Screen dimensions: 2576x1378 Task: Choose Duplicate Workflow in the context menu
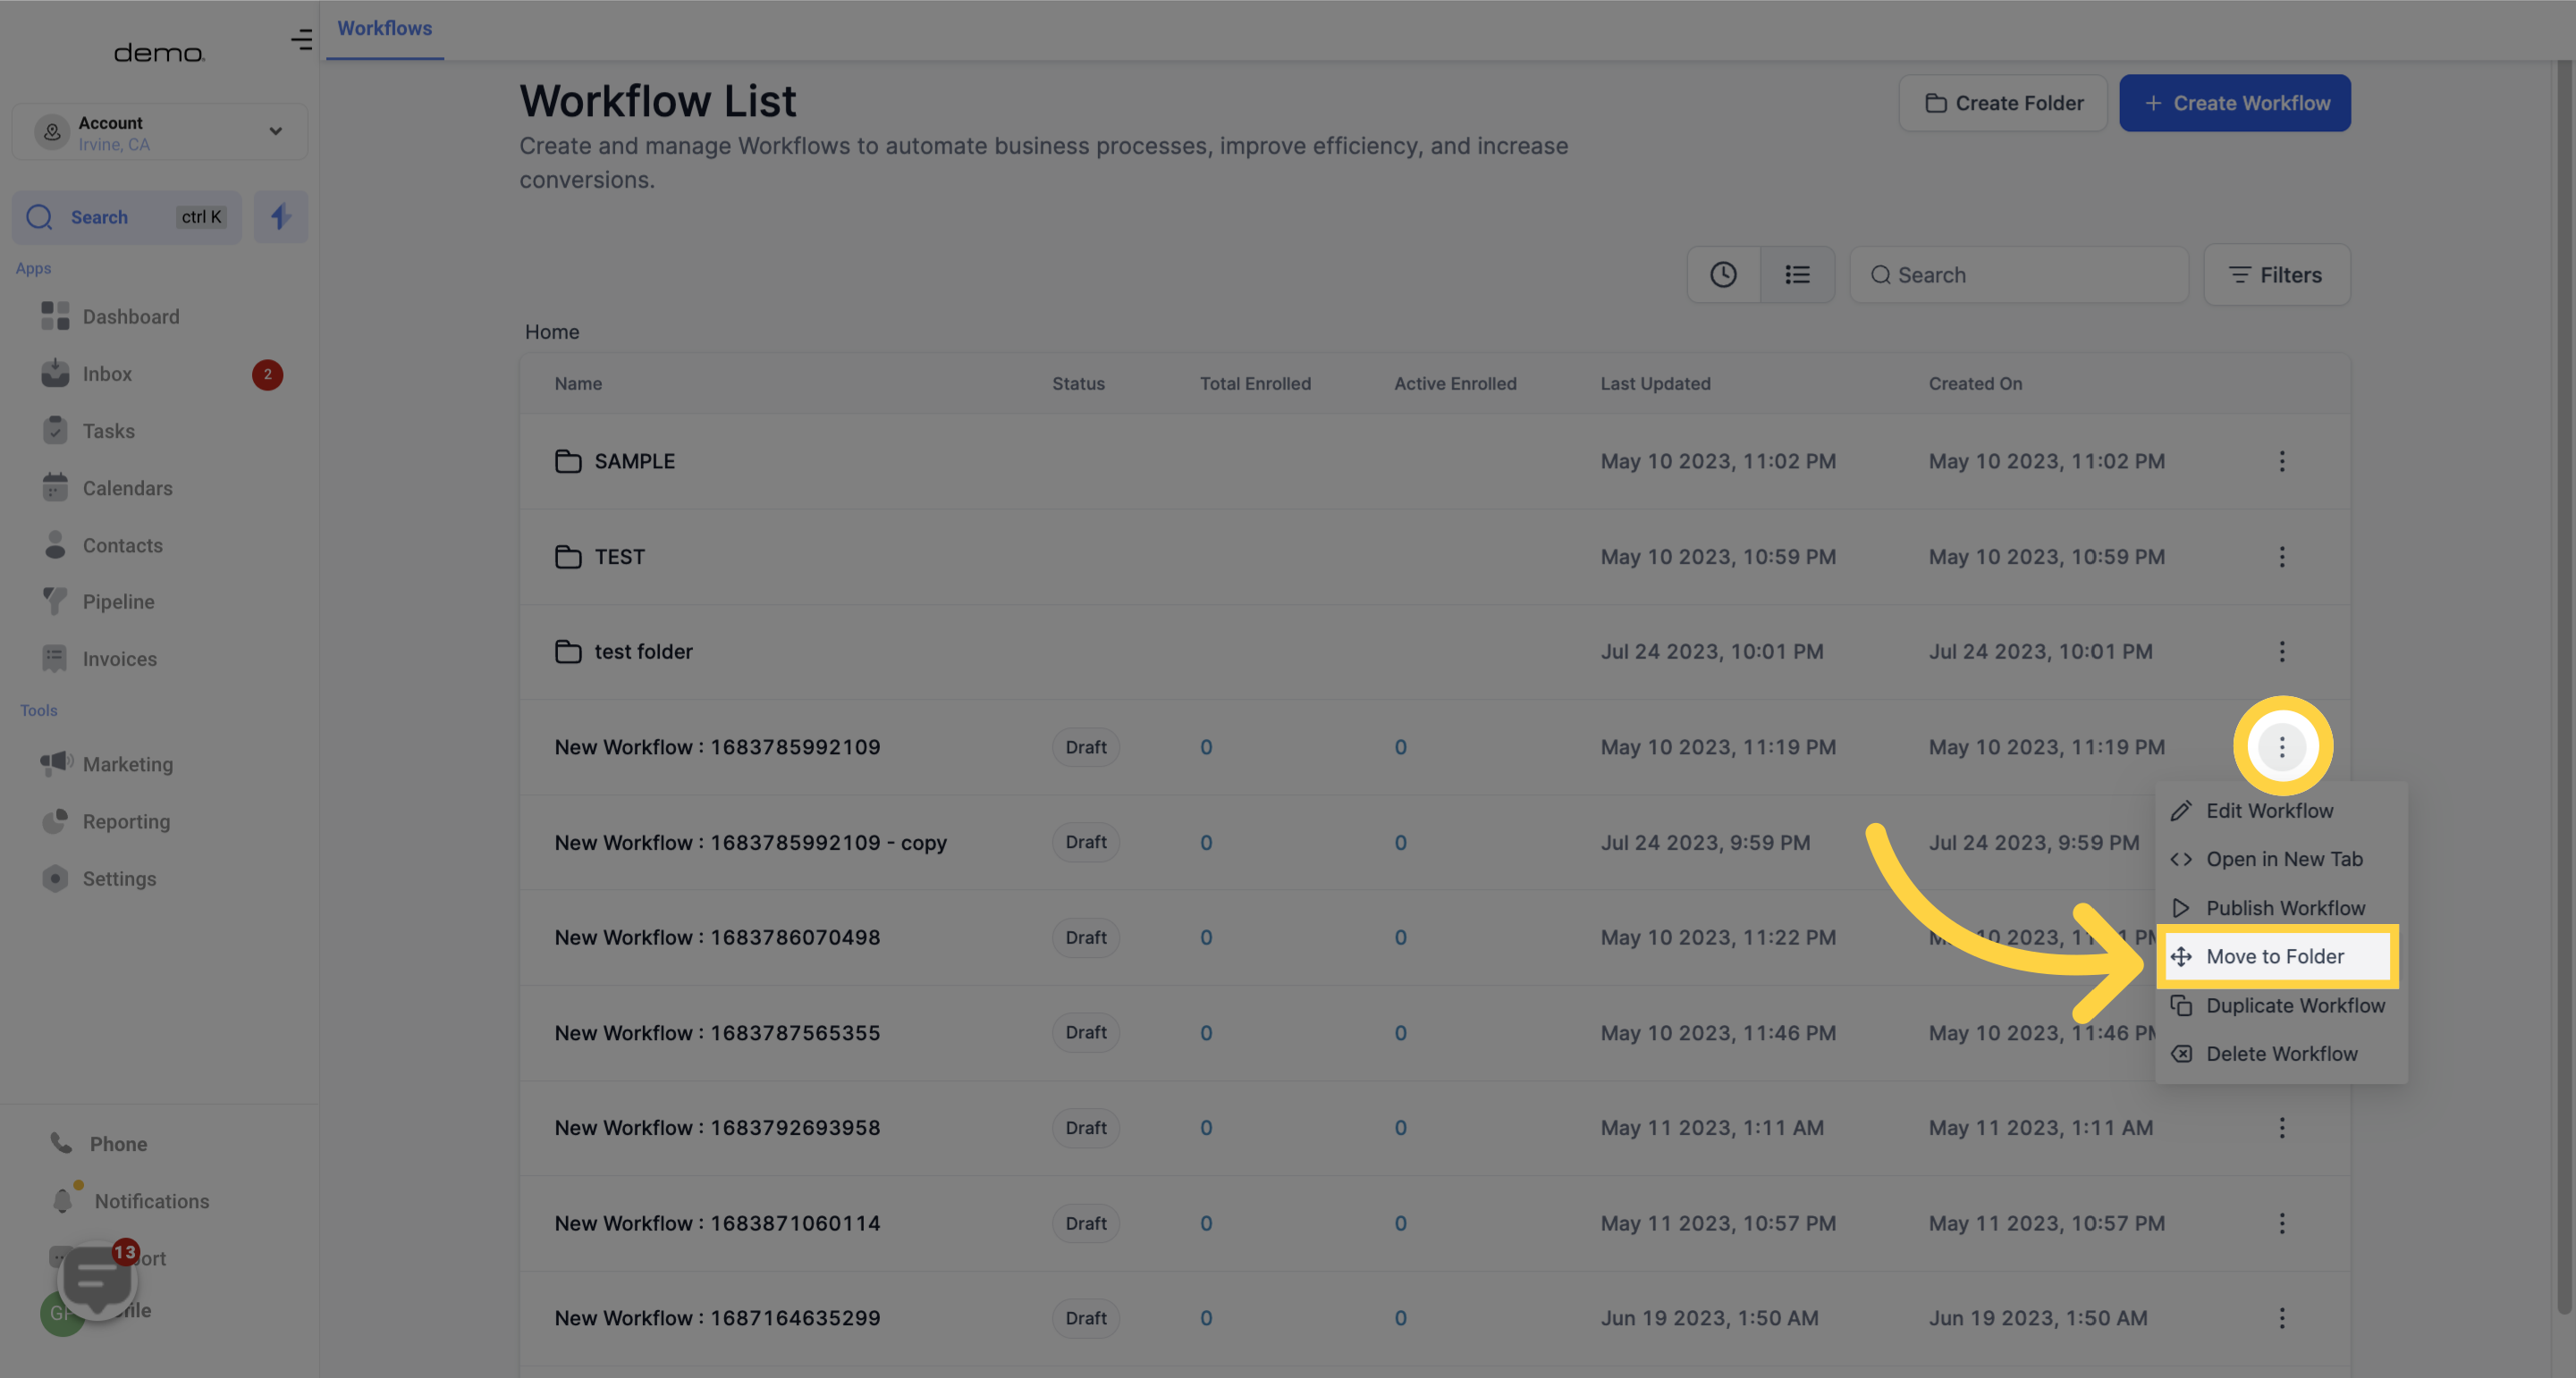tap(2294, 1005)
